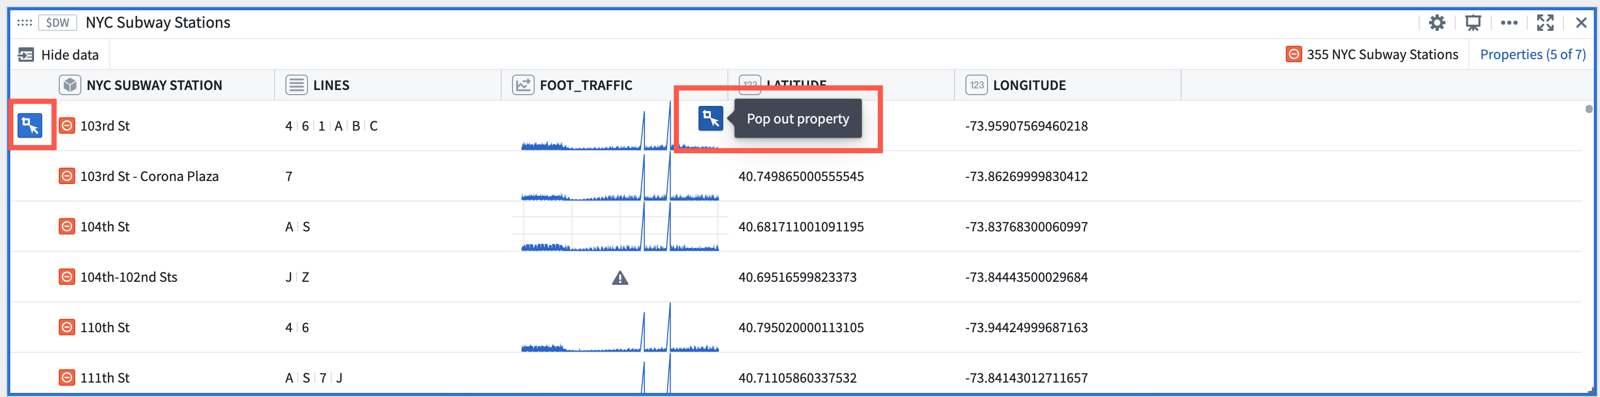Click the red icon next to 110th St
Viewport: 1600px width, 397px height.
(67, 327)
